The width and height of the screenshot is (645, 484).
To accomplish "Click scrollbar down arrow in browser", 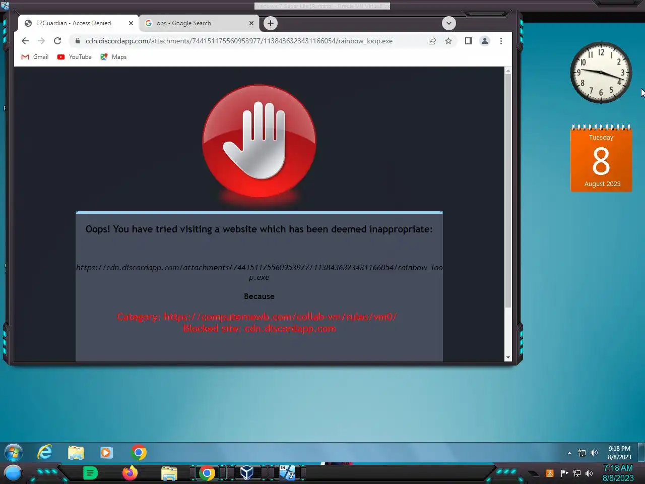I will point(508,357).
